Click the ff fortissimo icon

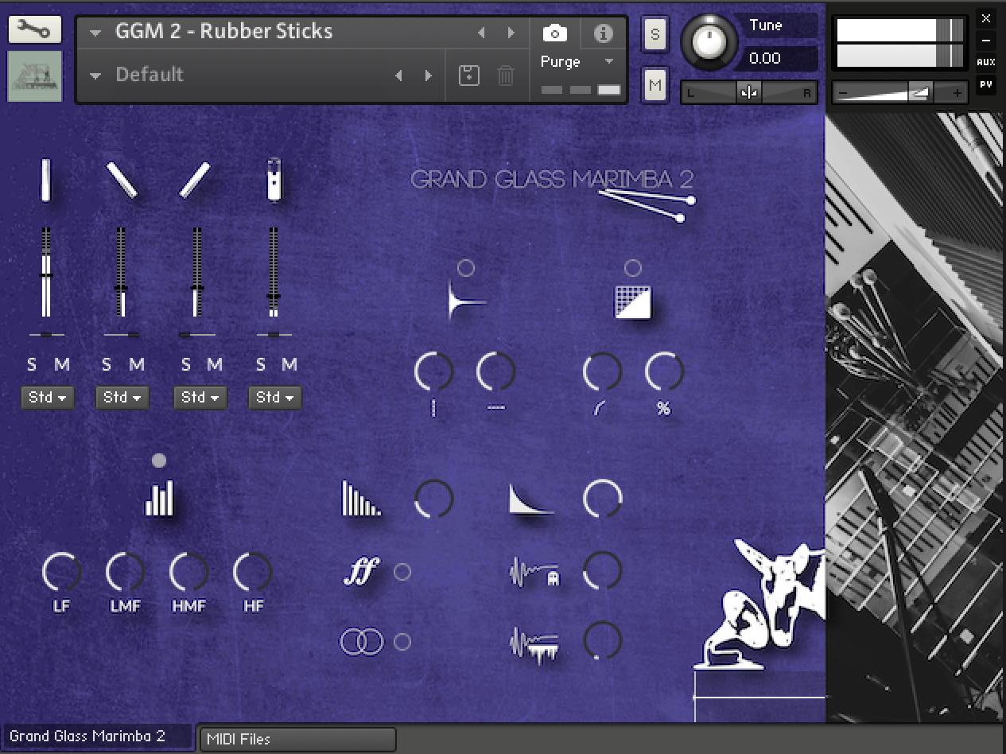(x=362, y=571)
